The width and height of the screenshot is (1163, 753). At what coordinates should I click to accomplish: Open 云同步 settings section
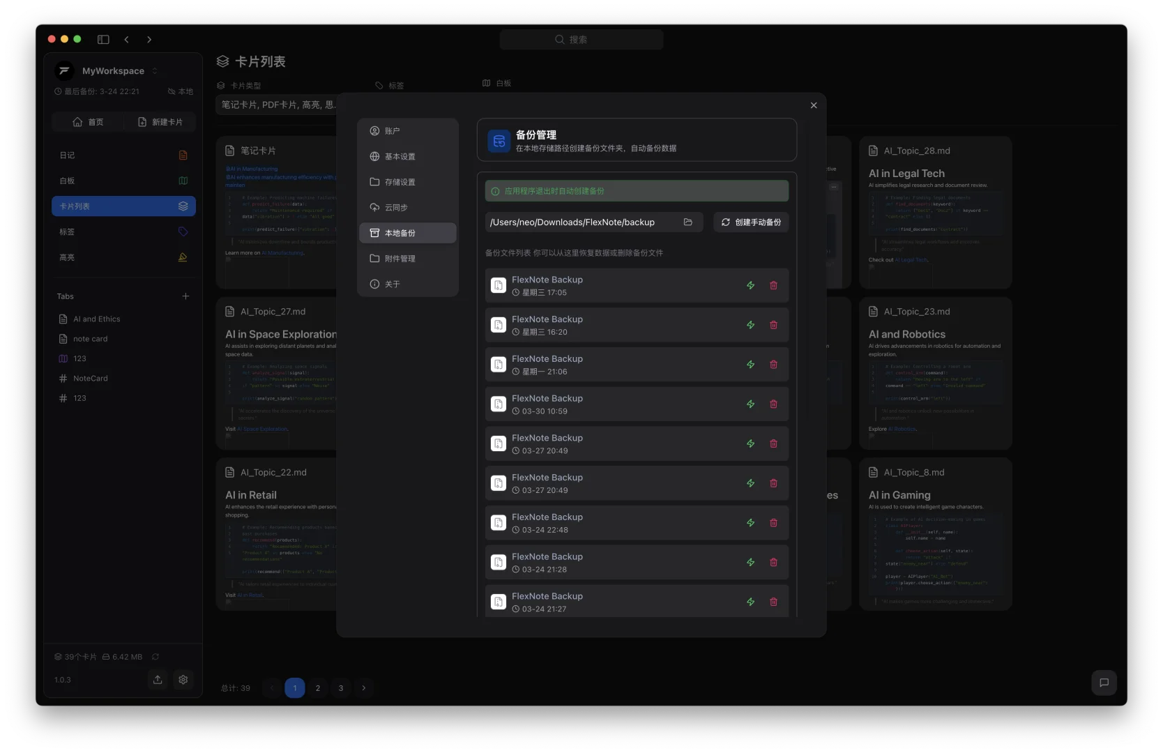[408, 208]
